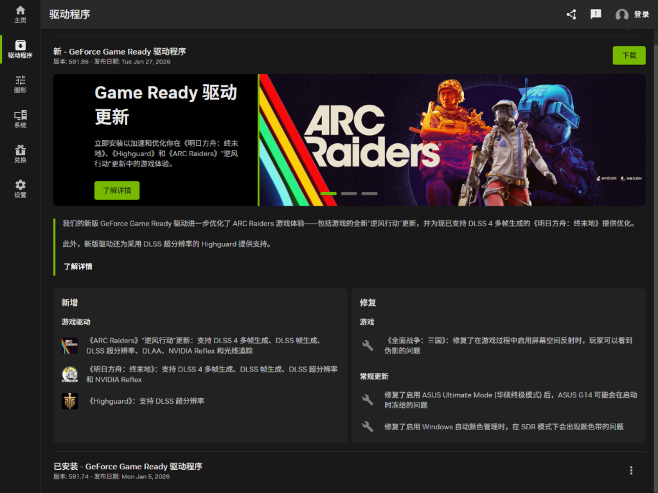Switch to the second carousel slide indicator
Viewport: 658px width, 493px height.
click(x=349, y=193)
